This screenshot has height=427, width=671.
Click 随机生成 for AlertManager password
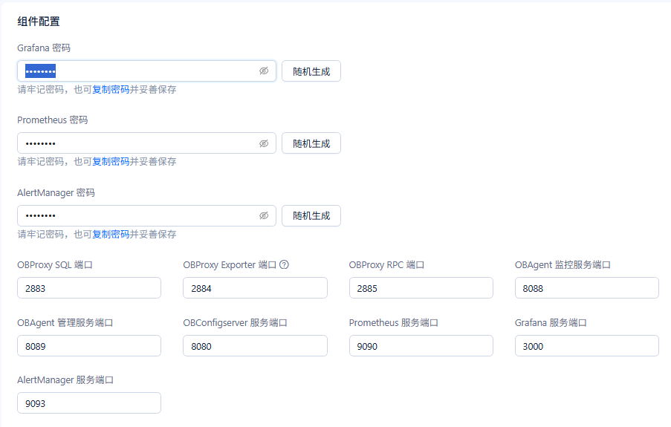tap(311, 215)
